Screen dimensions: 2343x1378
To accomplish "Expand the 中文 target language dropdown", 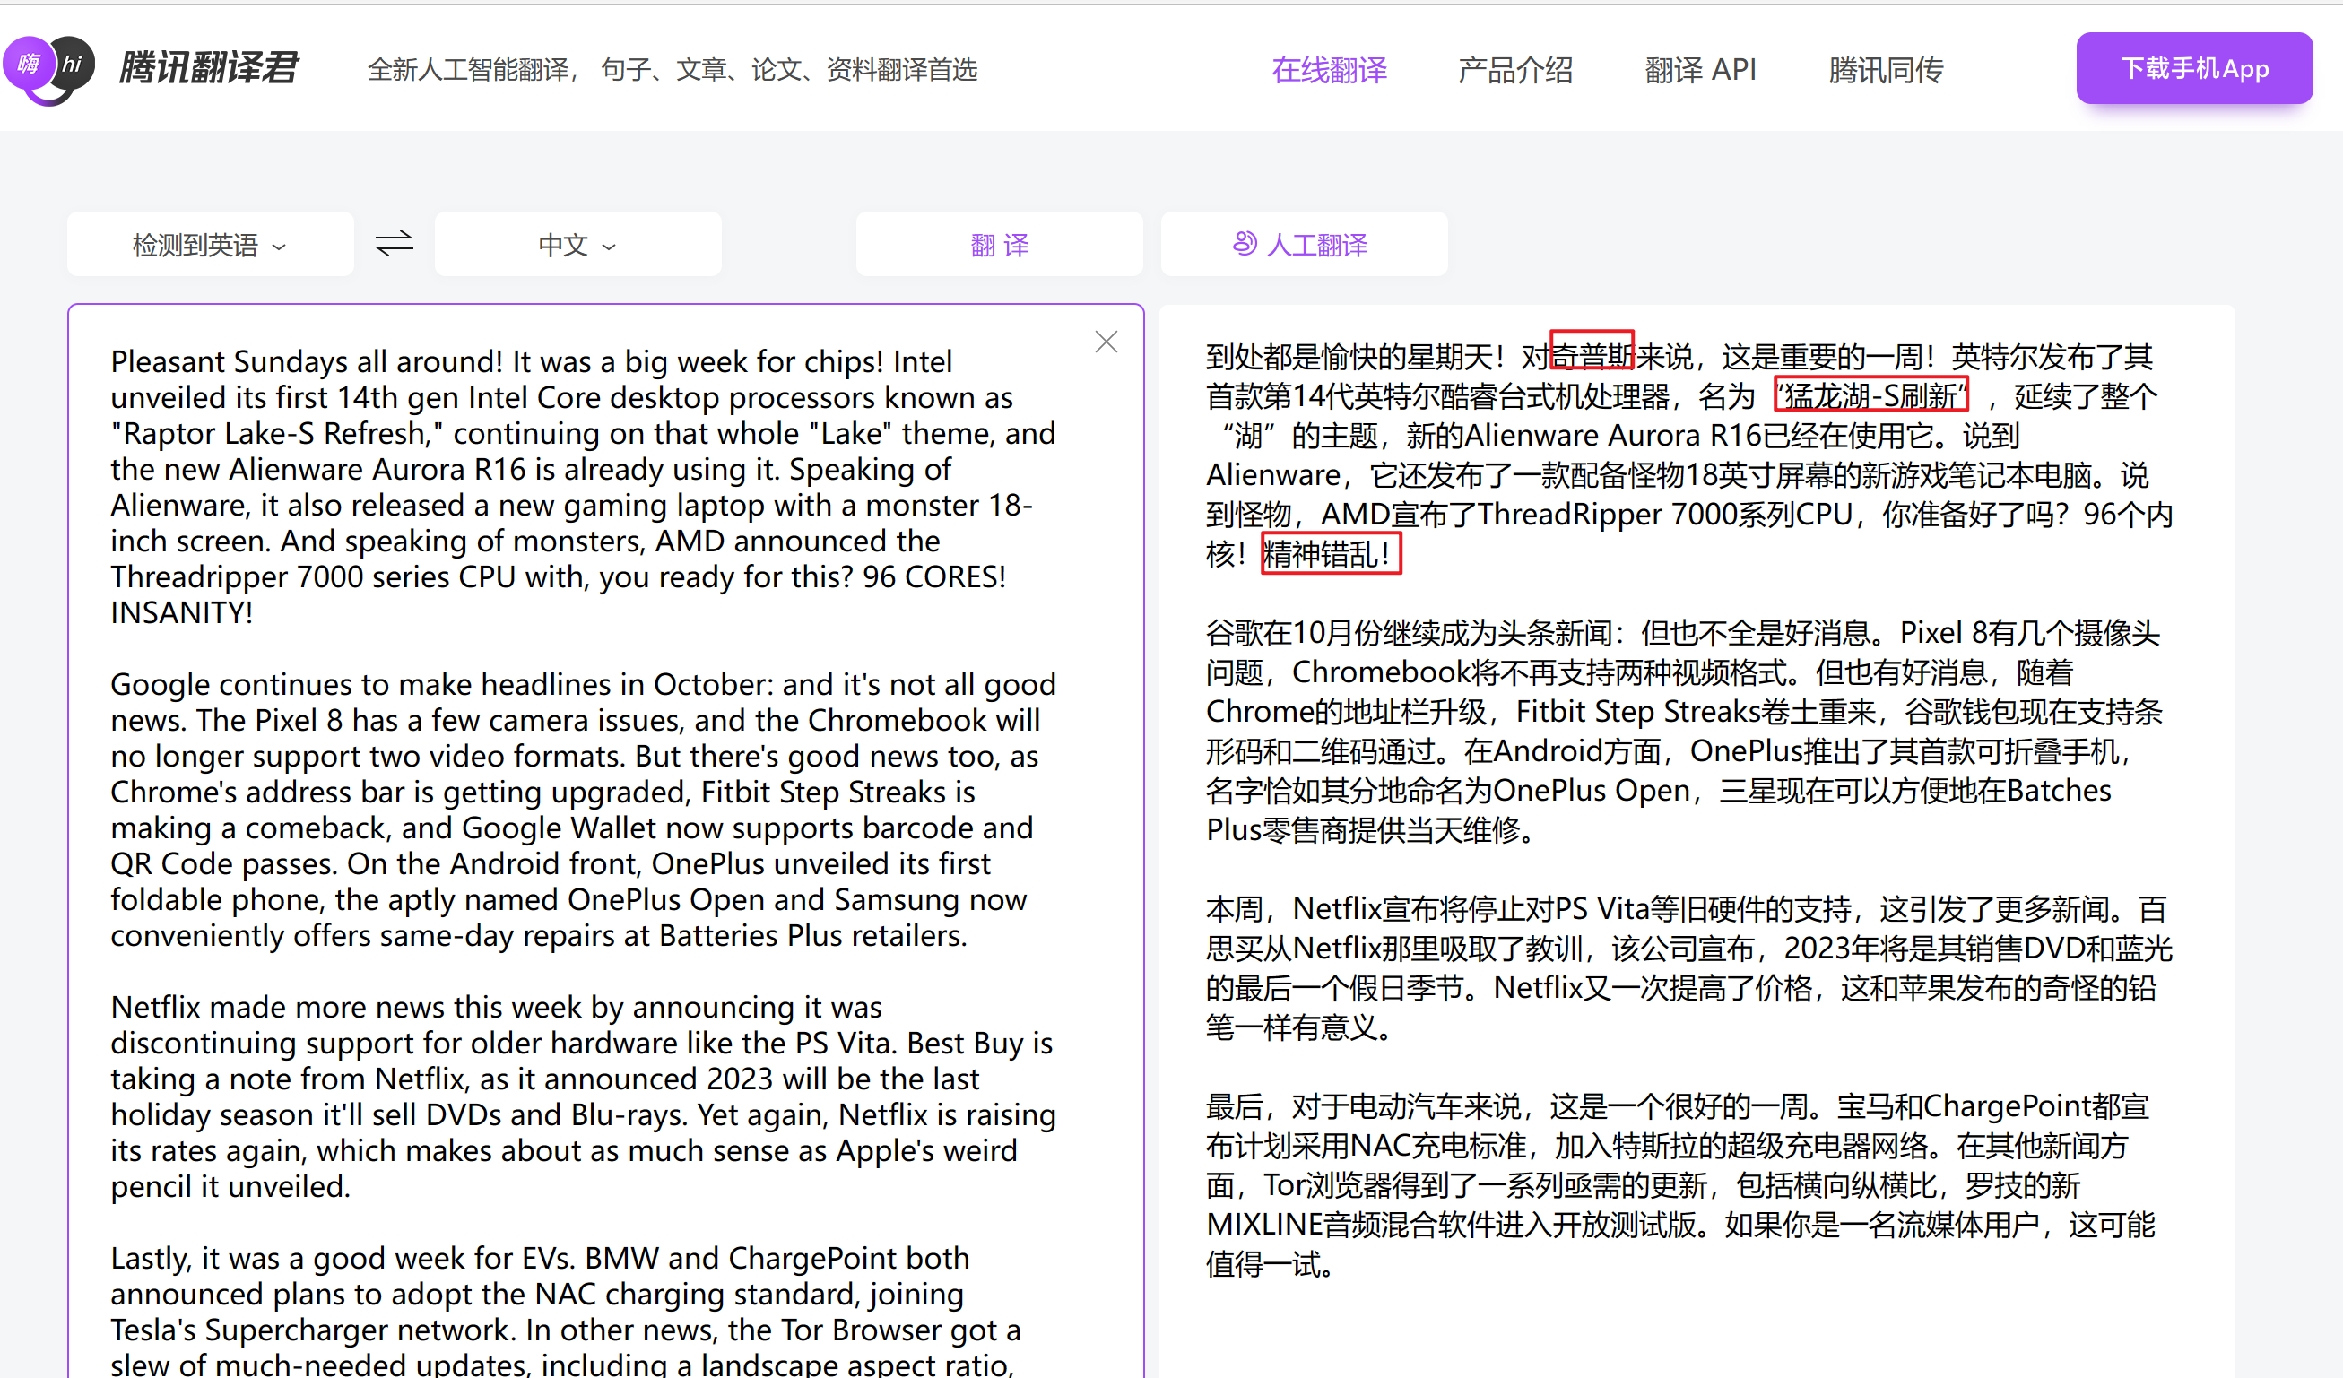I will click(x=577, y=245).
